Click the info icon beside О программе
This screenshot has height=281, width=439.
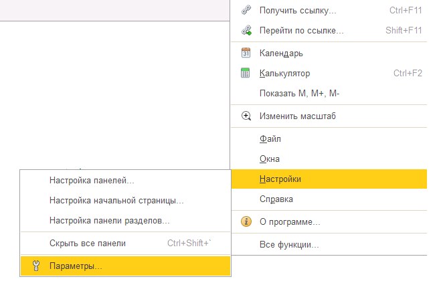pos(246,221)
